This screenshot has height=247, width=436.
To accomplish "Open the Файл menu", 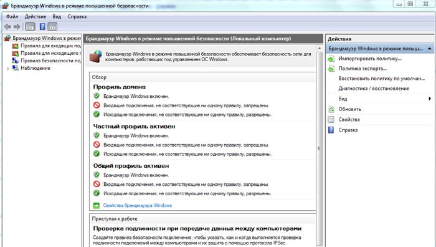I will coord(12,17).
